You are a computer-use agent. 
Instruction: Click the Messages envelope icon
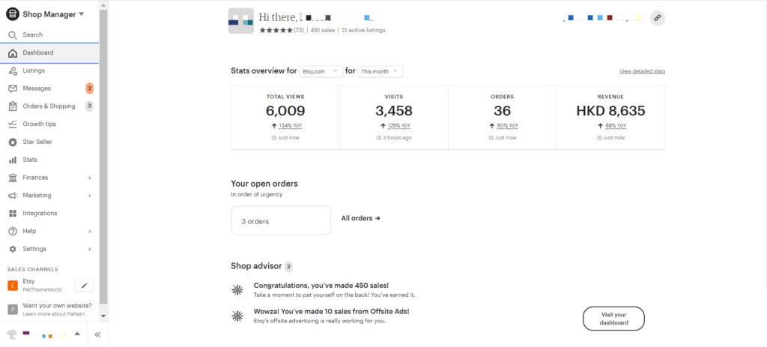pyautogui.click(x=13, y=88)
